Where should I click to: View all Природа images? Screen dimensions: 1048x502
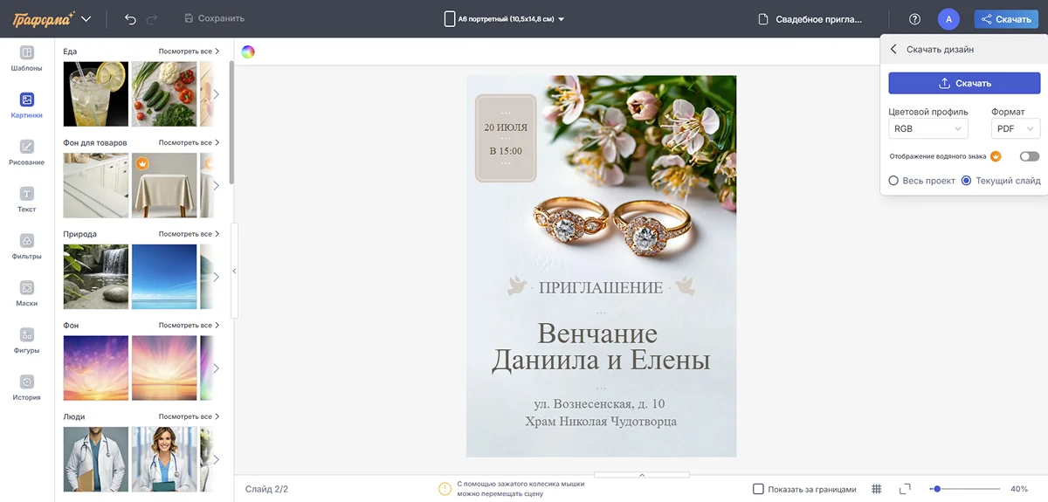click(x=189, y=234)
